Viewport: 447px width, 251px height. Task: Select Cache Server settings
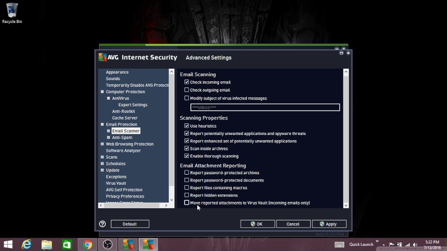pos(125,118)
